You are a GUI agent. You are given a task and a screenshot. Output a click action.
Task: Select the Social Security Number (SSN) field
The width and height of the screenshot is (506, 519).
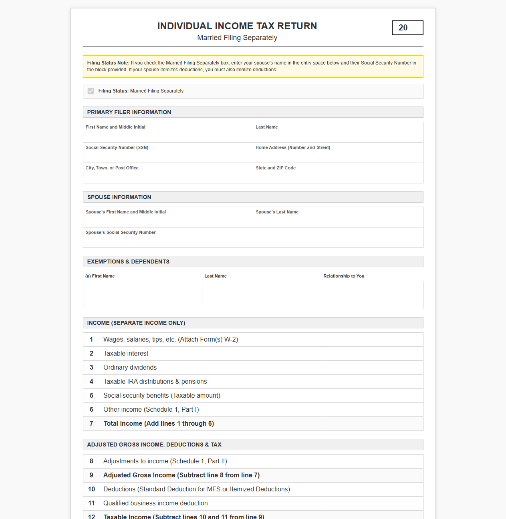click(x=168, y=153)
